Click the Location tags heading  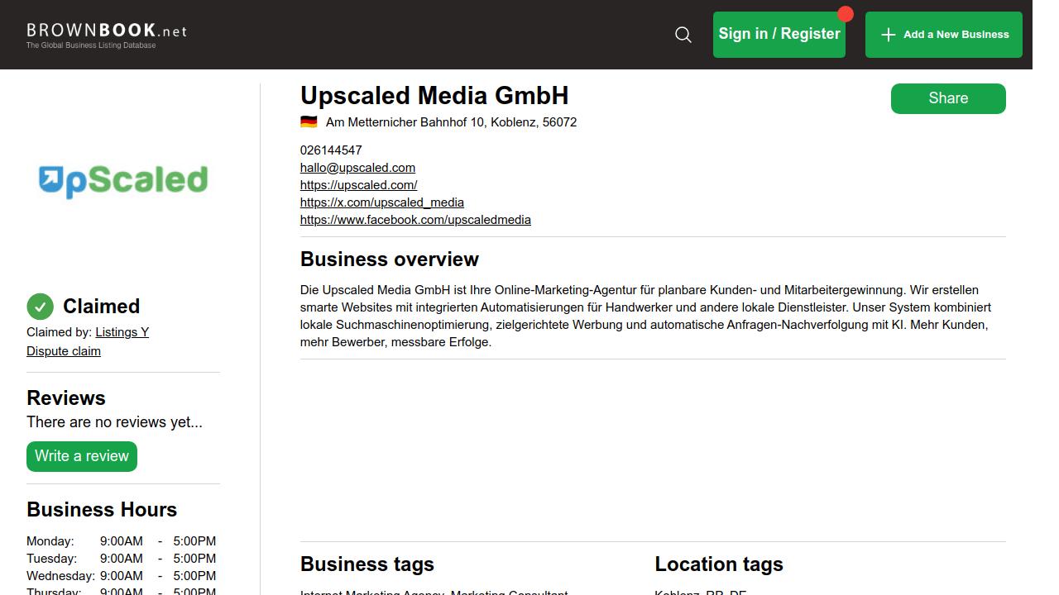pos(719,564)
